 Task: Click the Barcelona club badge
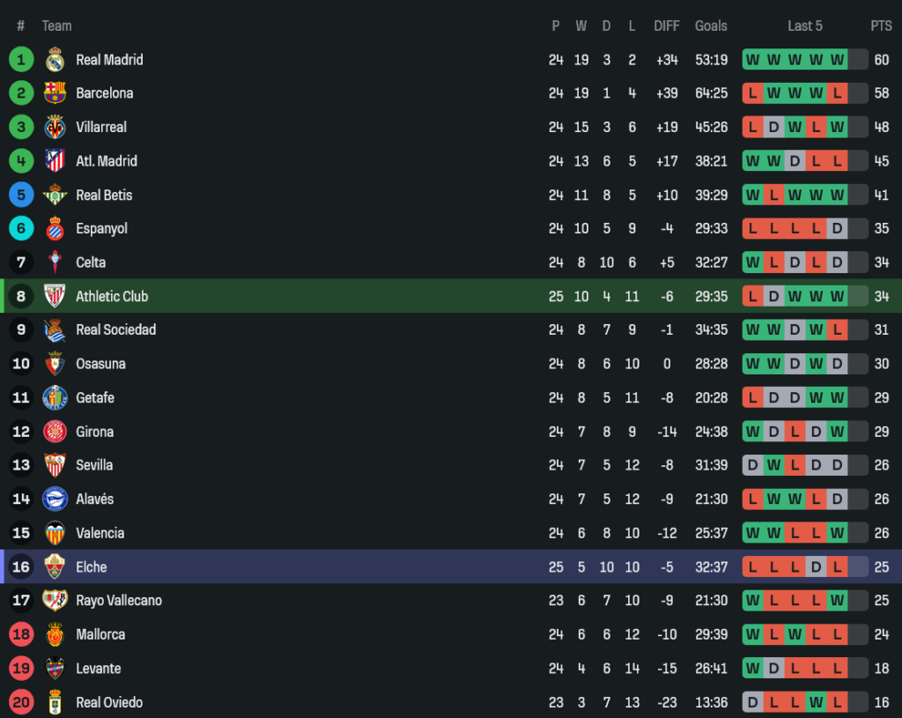pos(55,93)
